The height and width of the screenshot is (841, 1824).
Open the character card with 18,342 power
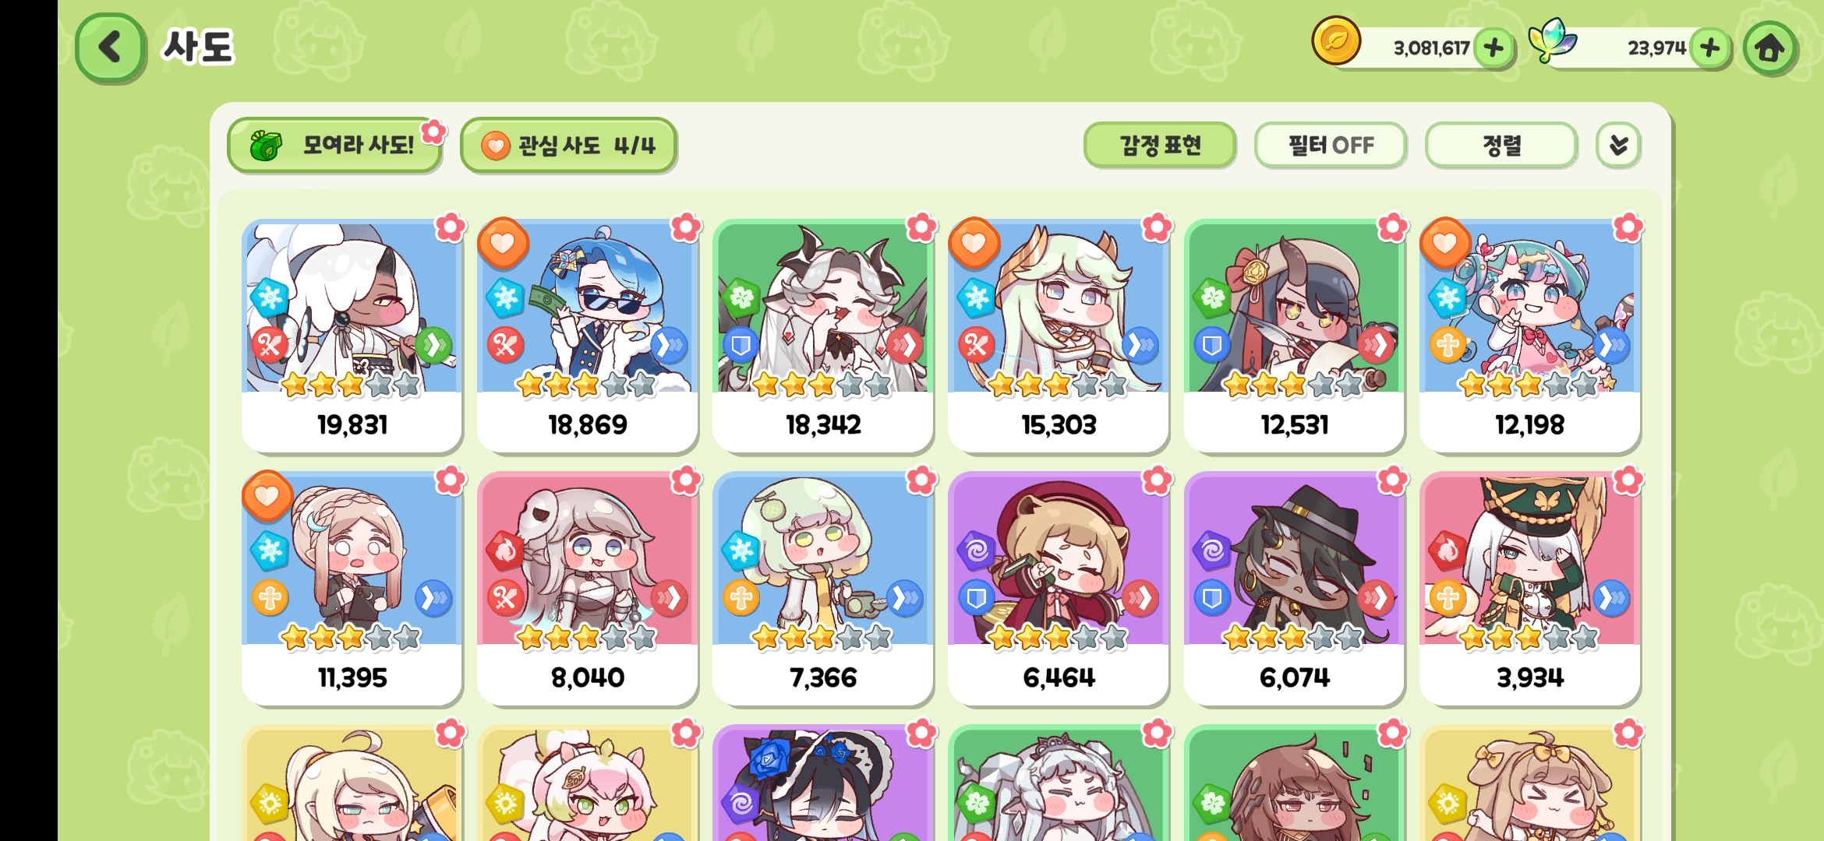pos(823,336)
